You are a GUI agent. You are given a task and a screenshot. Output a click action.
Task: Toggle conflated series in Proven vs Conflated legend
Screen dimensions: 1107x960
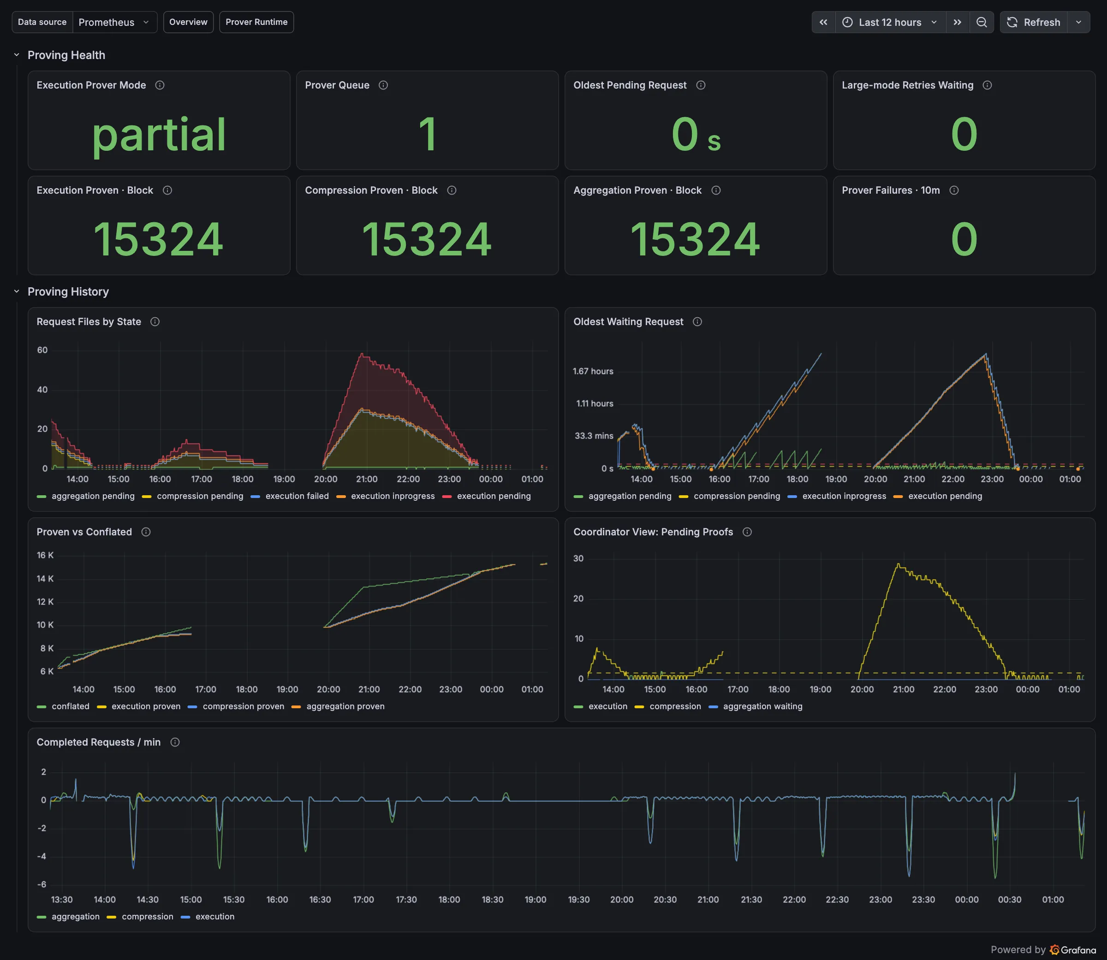coord(70,706)
